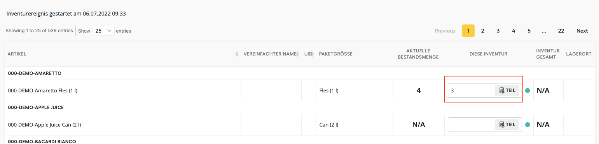599x144 pixels.
Task: Click the Previous pagination link
Action: (445, 31)
